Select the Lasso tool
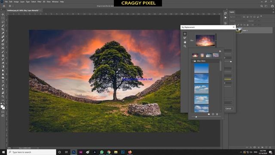 click(x=3, y=22)
